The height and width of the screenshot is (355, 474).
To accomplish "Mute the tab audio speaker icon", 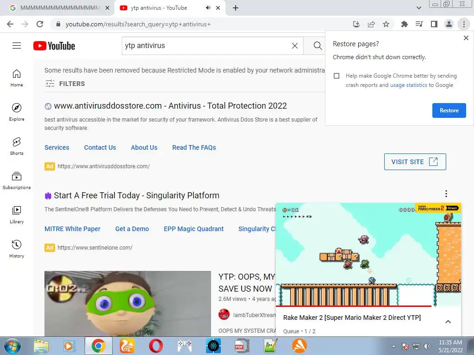I will tap(208, 8).
